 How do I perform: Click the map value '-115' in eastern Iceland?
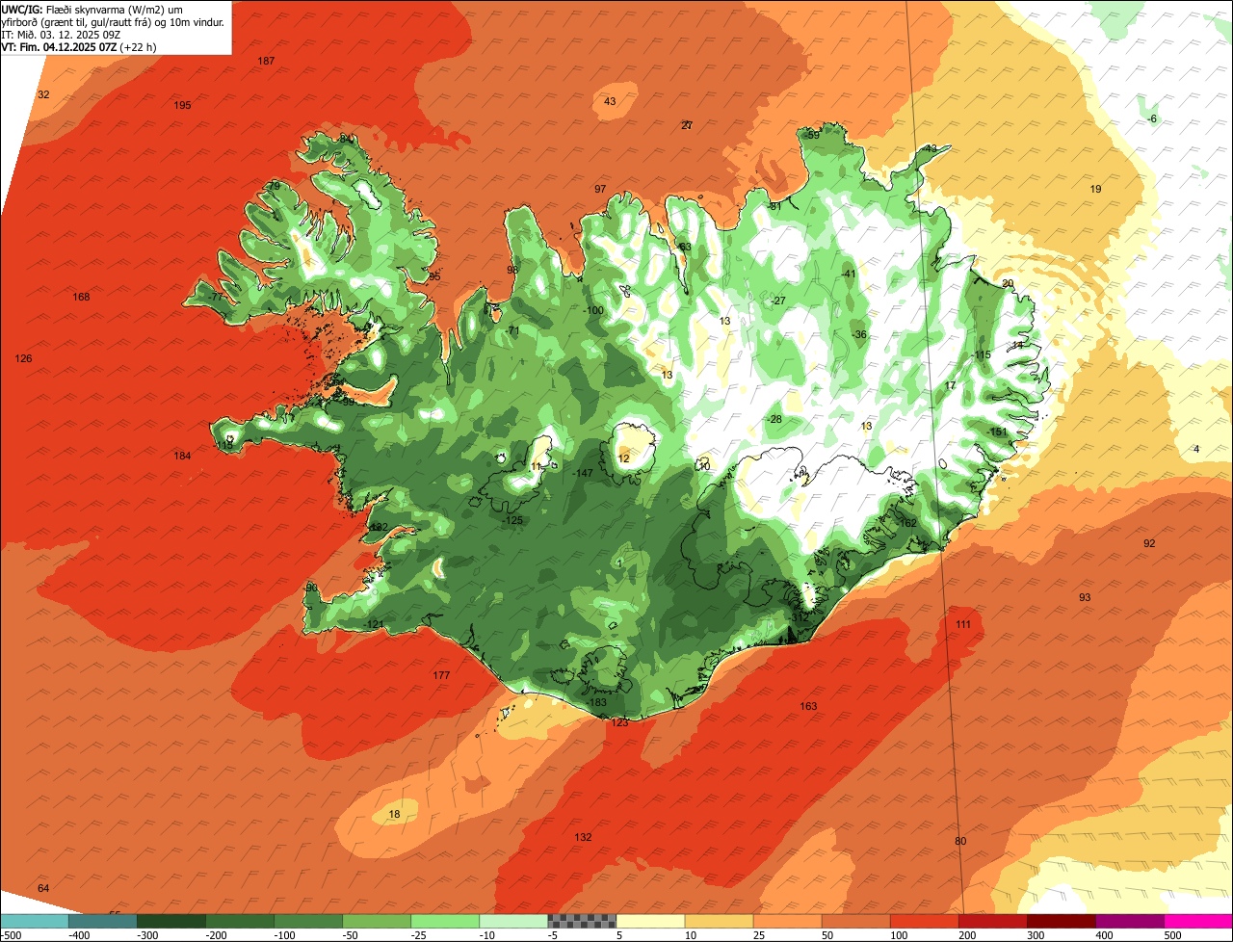click(x=981, y=354)
